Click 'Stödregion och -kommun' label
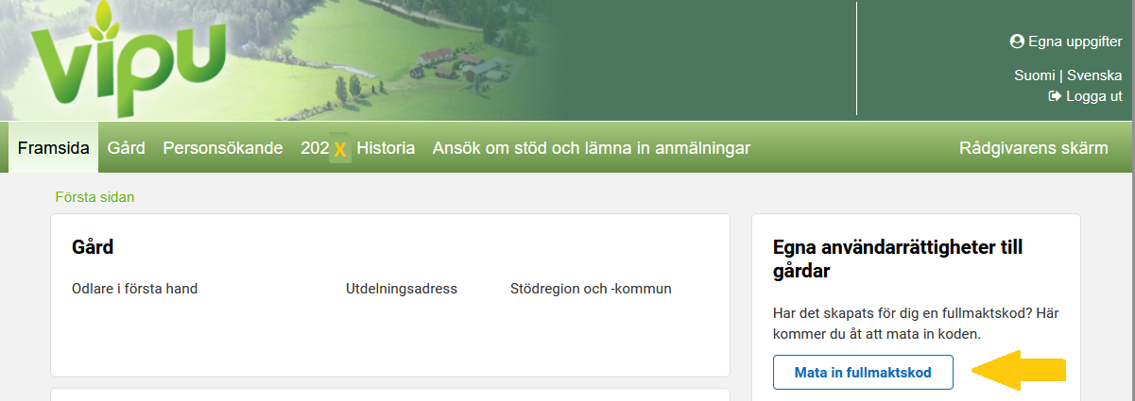Image resolution: width=1135 pixels, height=401 pixels. tap(591, 289)
